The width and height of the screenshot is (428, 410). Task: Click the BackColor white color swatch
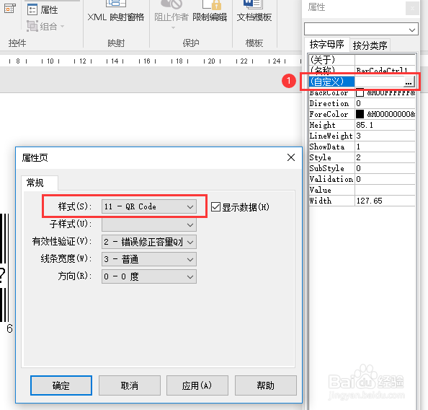pos(360,92)
